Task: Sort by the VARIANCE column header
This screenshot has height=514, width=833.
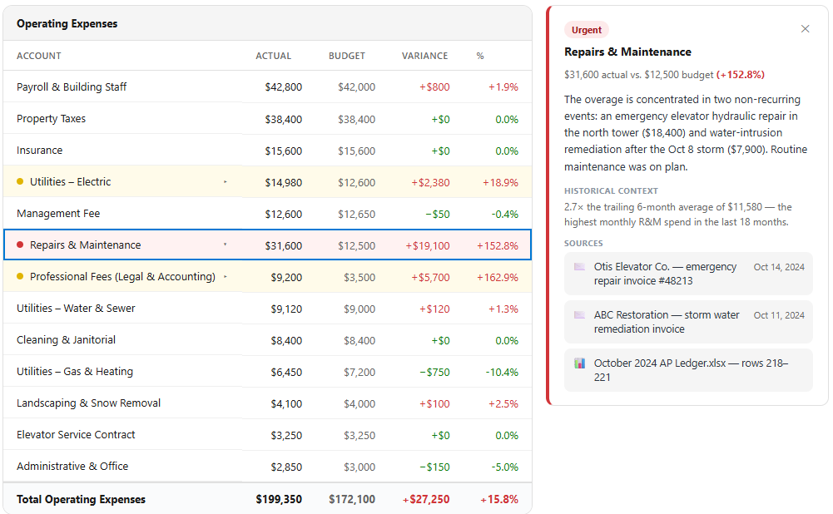Action: (x=424, y=56)
